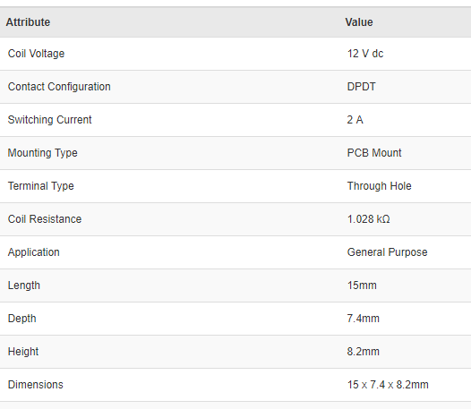Select the Length row label
471x409 pixels.
(24, 285)
